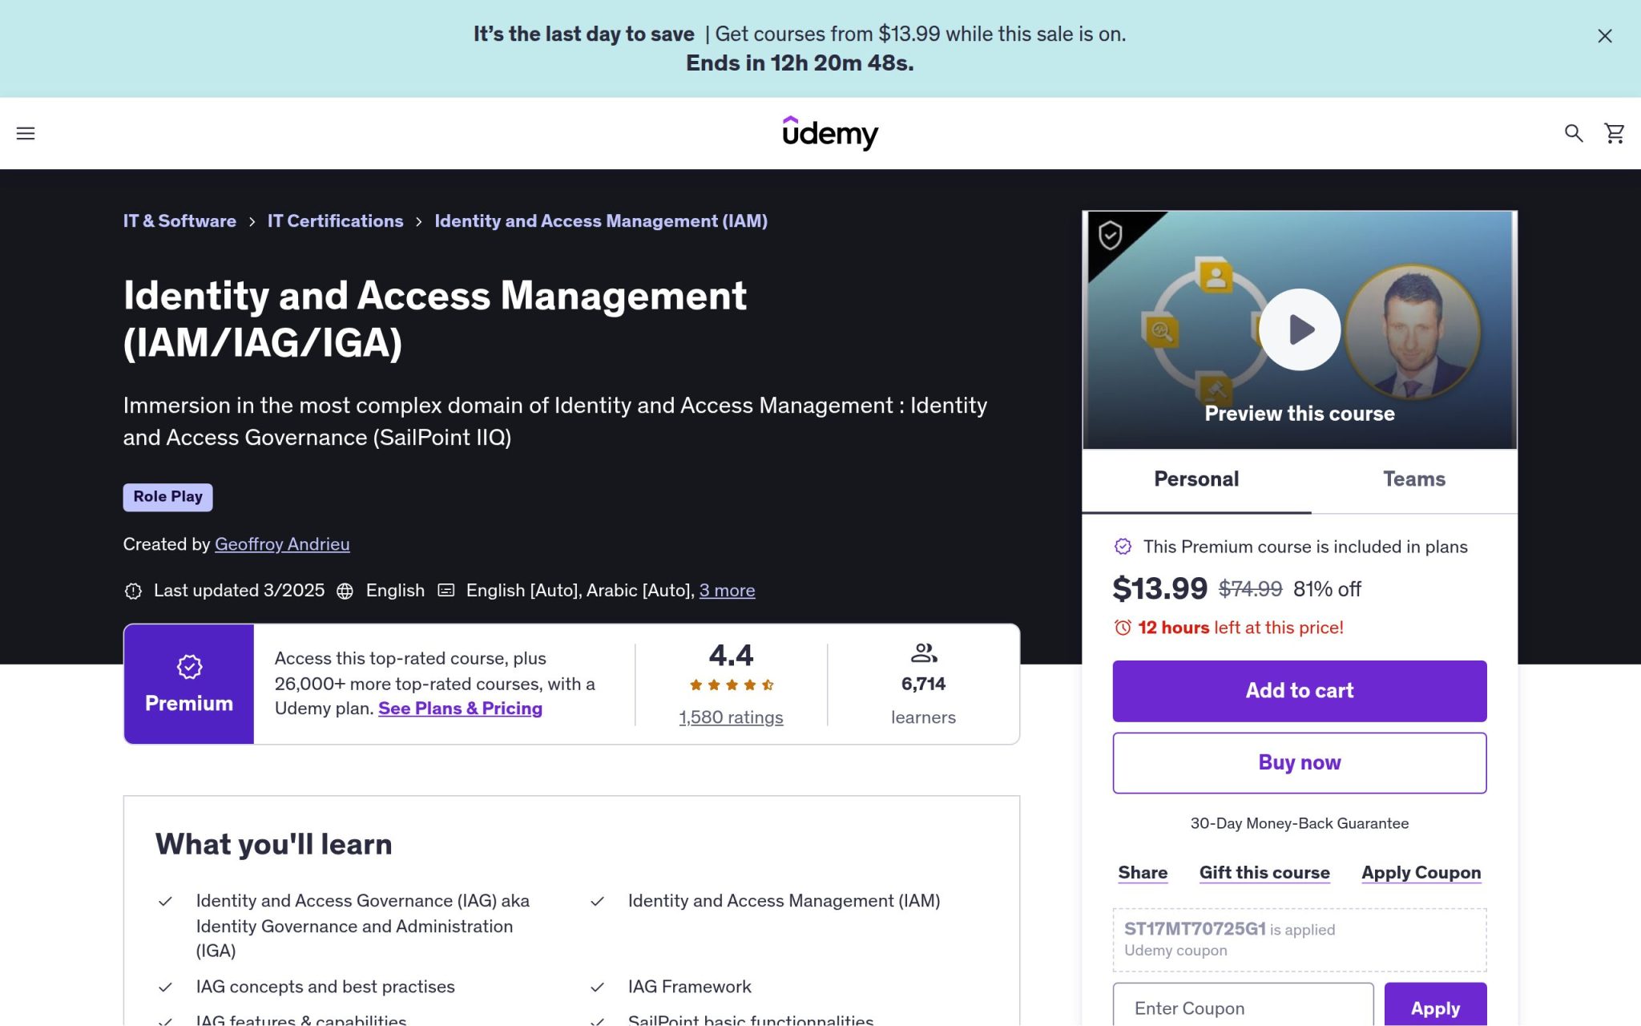Click the 30-Day Money-Back Guarantee text
This screenshot has height=1026, width=1641.
point(1299,824)
